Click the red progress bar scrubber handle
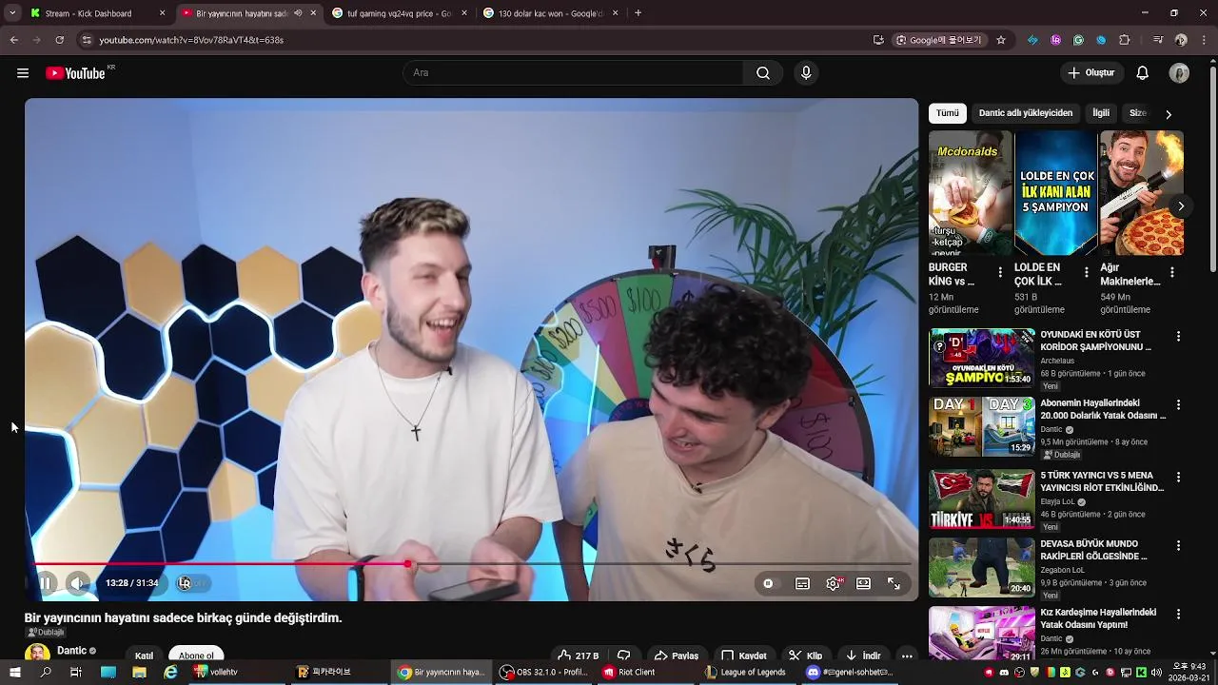 coord(408,564)
